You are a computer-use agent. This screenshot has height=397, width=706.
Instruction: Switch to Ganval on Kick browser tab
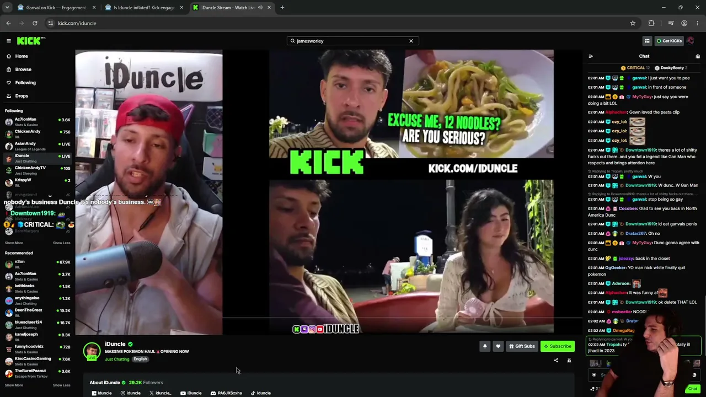56,8
